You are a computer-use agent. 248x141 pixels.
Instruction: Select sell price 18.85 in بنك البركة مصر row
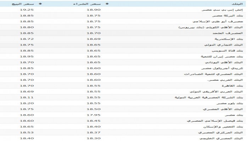[27, 16]
